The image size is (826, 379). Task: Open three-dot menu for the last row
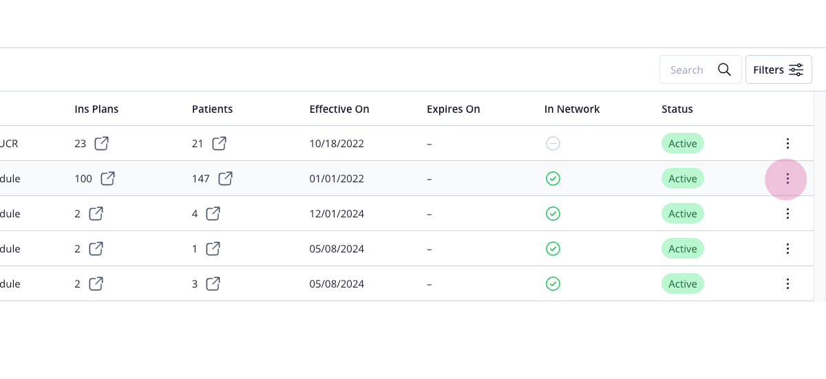point(787,283)
